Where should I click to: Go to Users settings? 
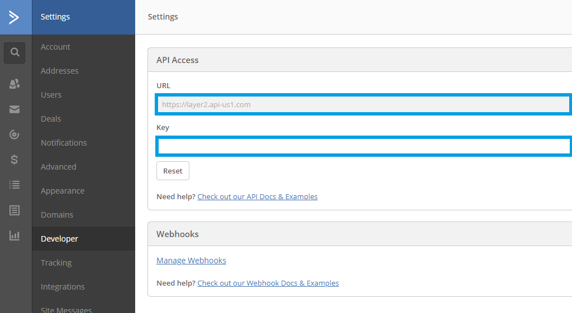pos(51,95)
